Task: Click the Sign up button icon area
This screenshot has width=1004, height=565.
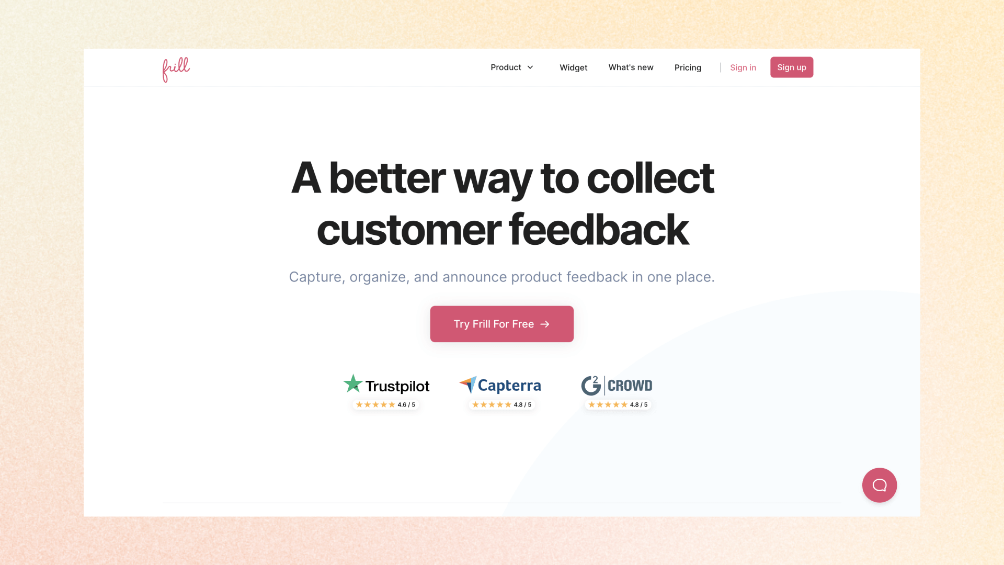Action: (x=792, y=67)
